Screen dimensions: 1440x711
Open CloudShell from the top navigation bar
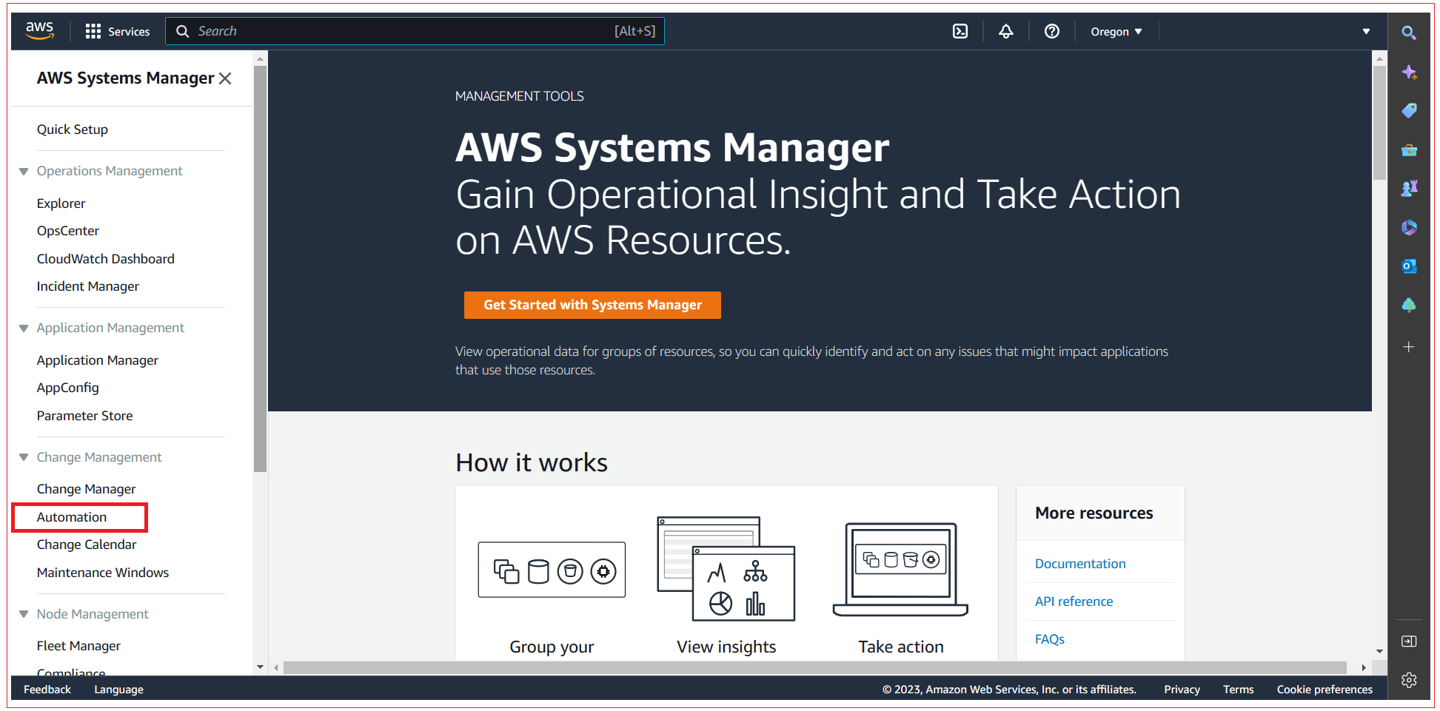coord(960,31)
